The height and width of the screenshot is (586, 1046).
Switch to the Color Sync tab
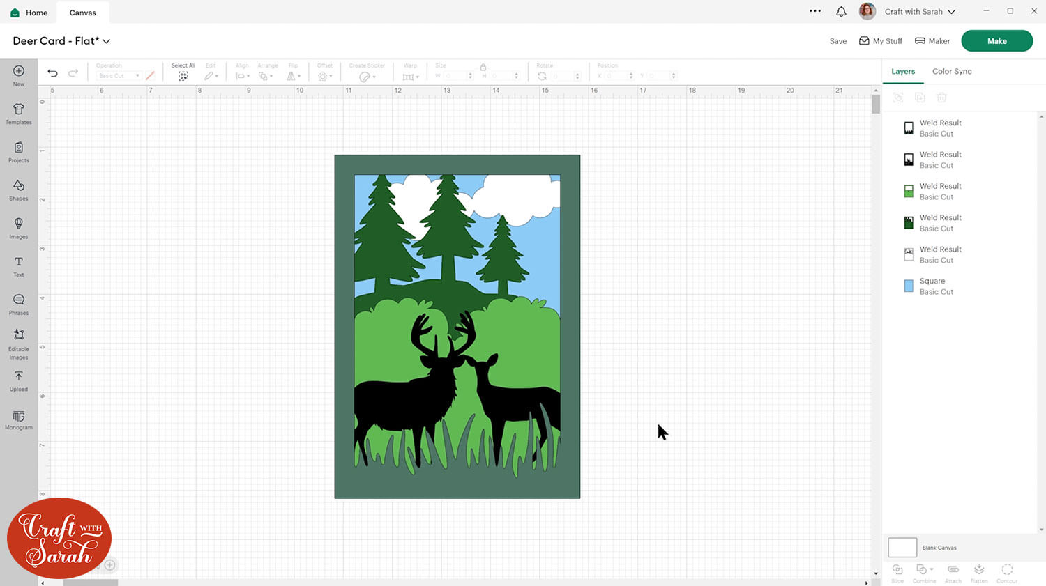pyautogui.click(x=951, y=71)
